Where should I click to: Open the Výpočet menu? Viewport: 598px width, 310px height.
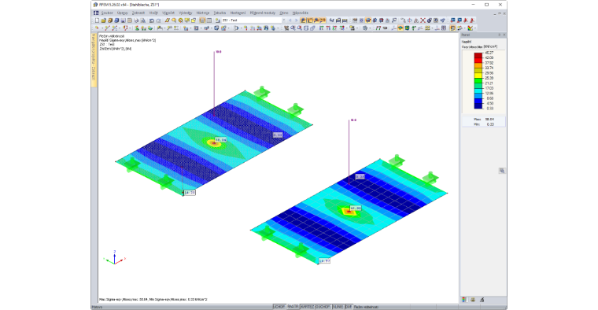(x=168, y=13)
